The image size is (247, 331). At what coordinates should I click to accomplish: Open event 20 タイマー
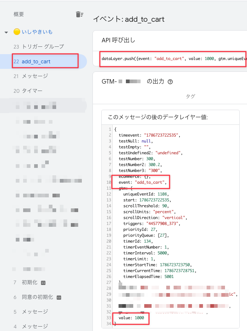28,91
